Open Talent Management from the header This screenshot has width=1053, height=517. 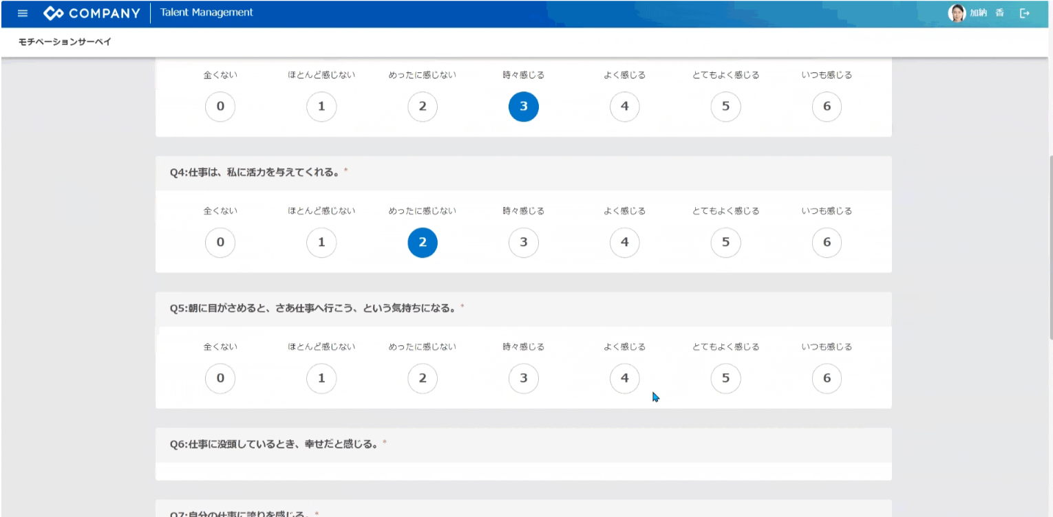206,12
